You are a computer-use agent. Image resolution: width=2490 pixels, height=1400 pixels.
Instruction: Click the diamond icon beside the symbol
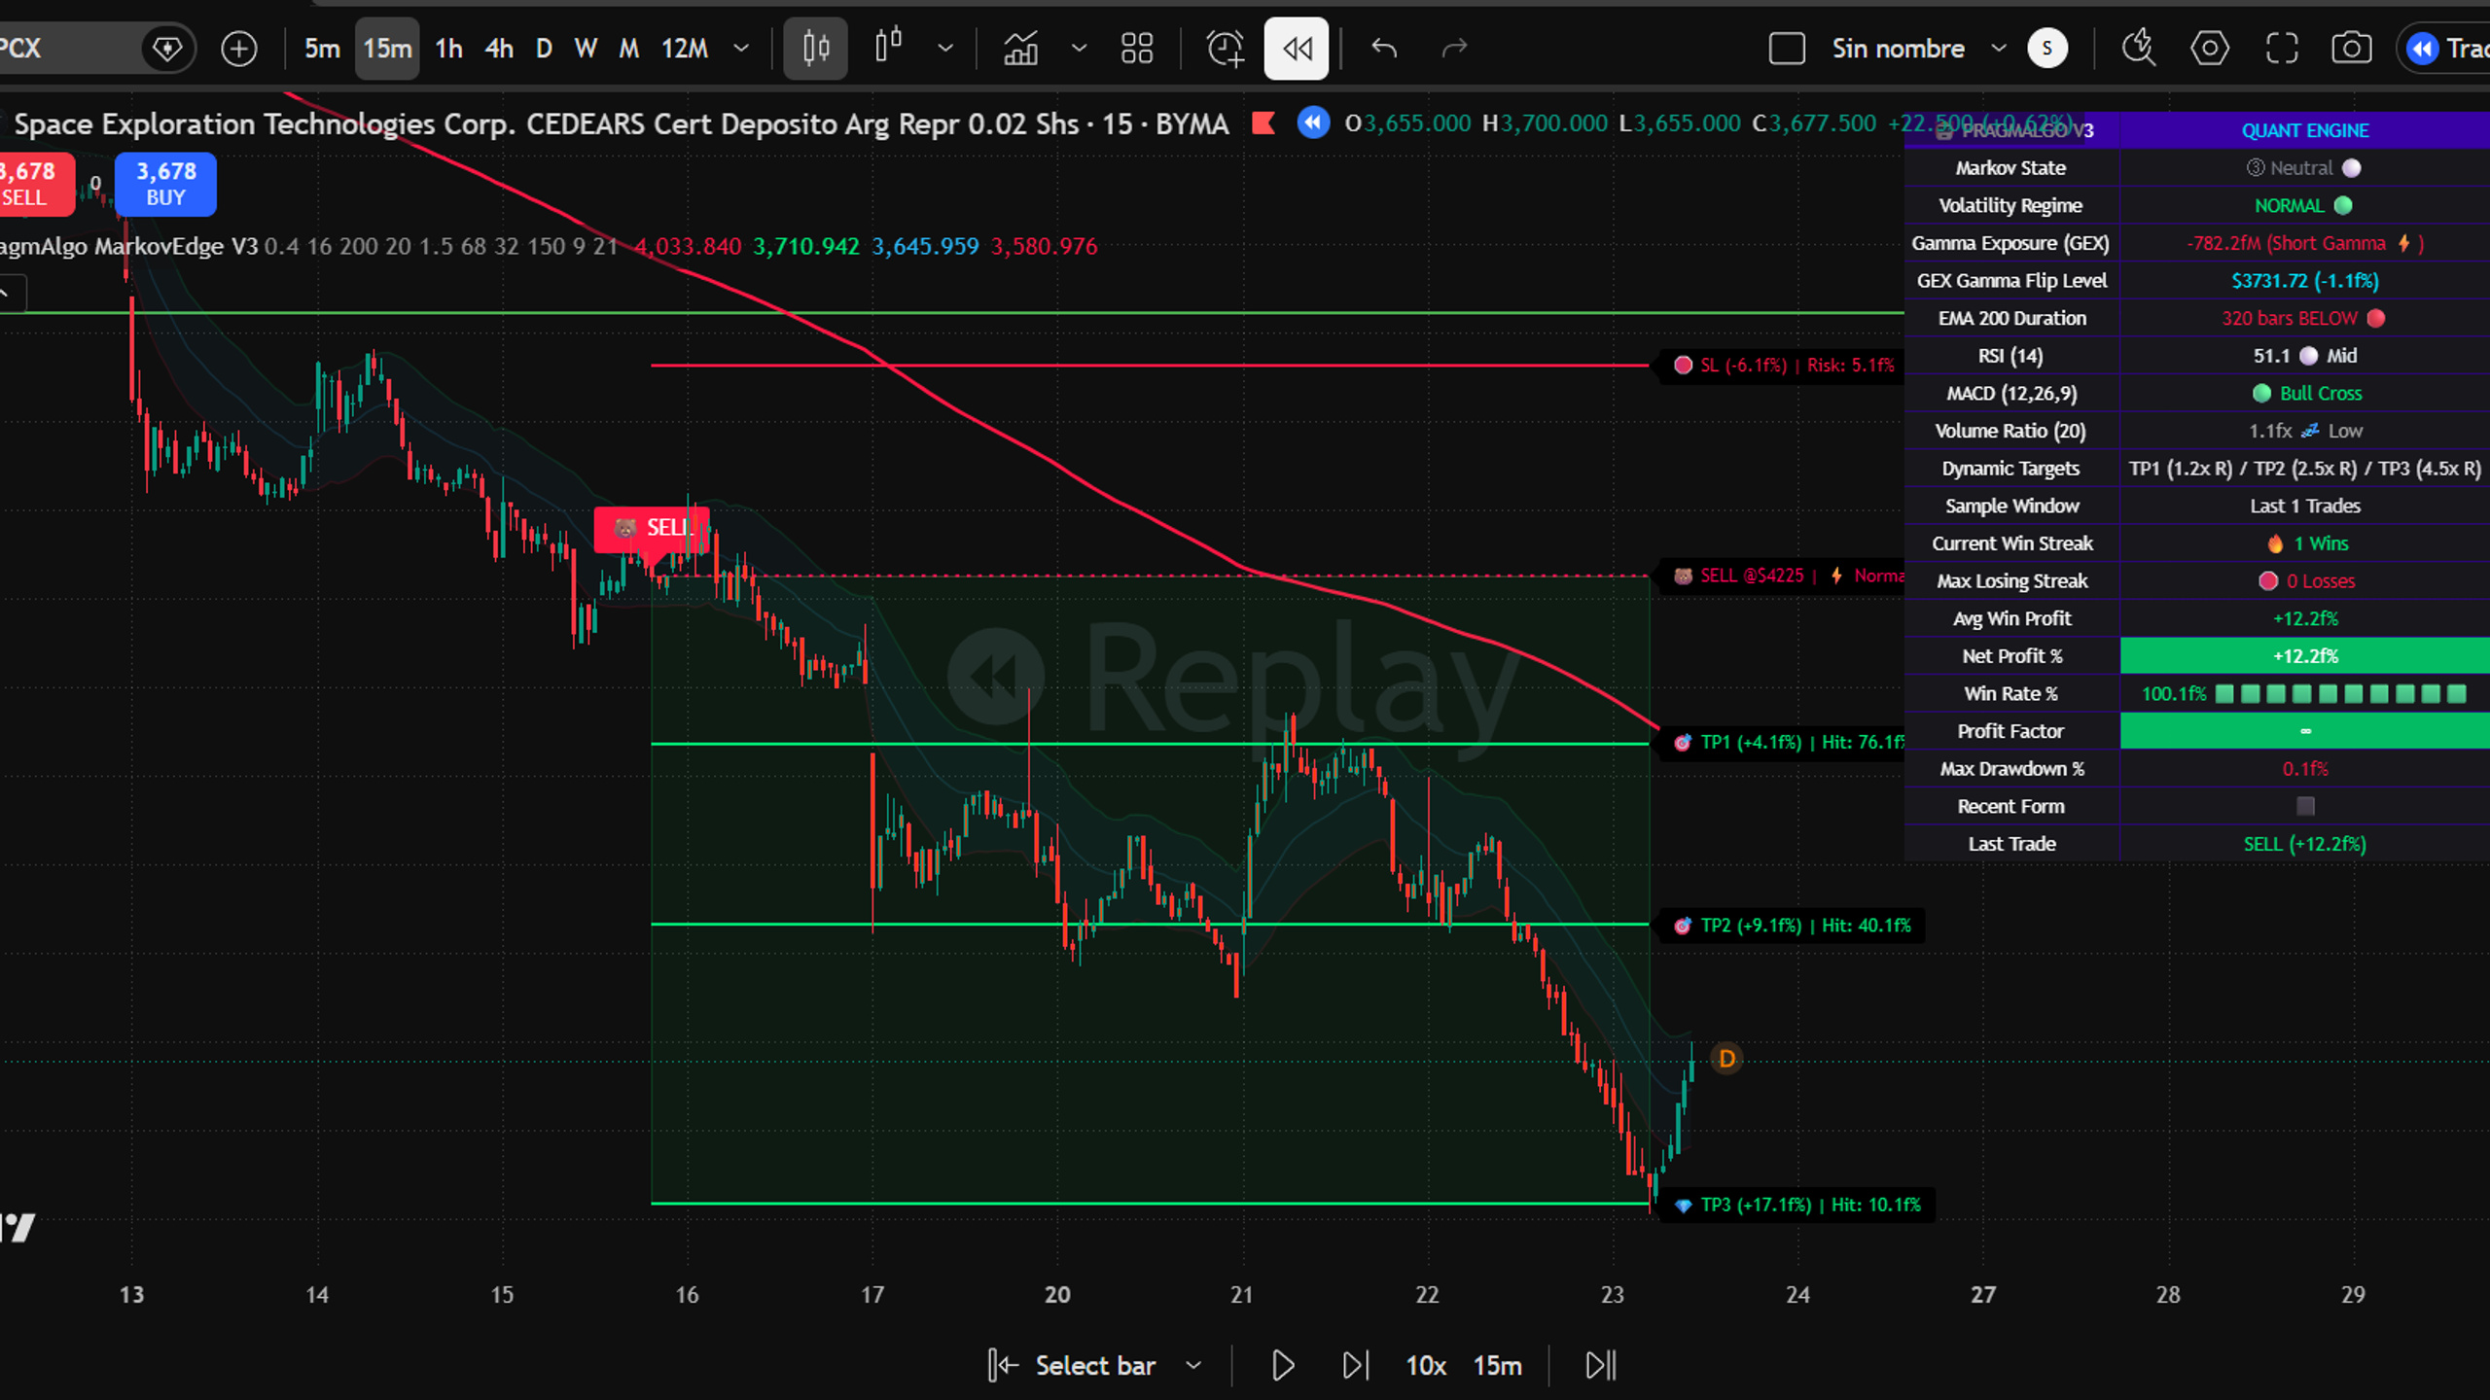coord(167,49)
